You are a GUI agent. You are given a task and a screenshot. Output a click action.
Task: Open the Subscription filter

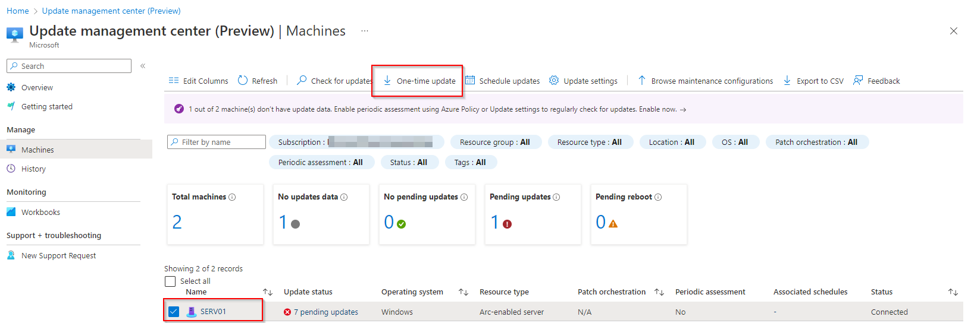pos(356,142)
